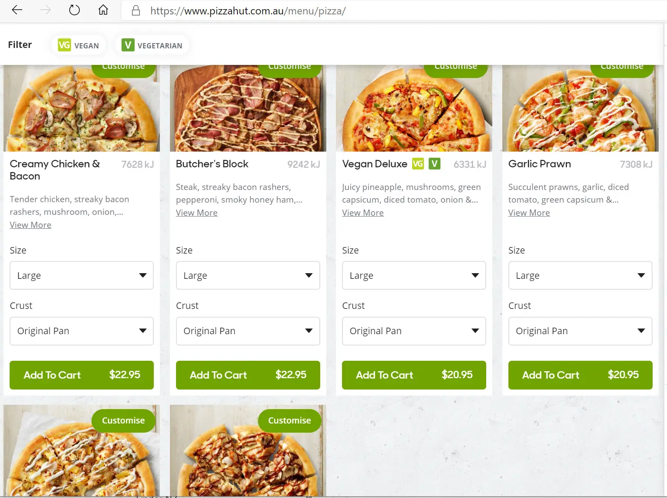Add Garlic Prawn pizza to cart
Image resolution: width=667 pixels, height=498 pixels.
click(x=580, y=375)
